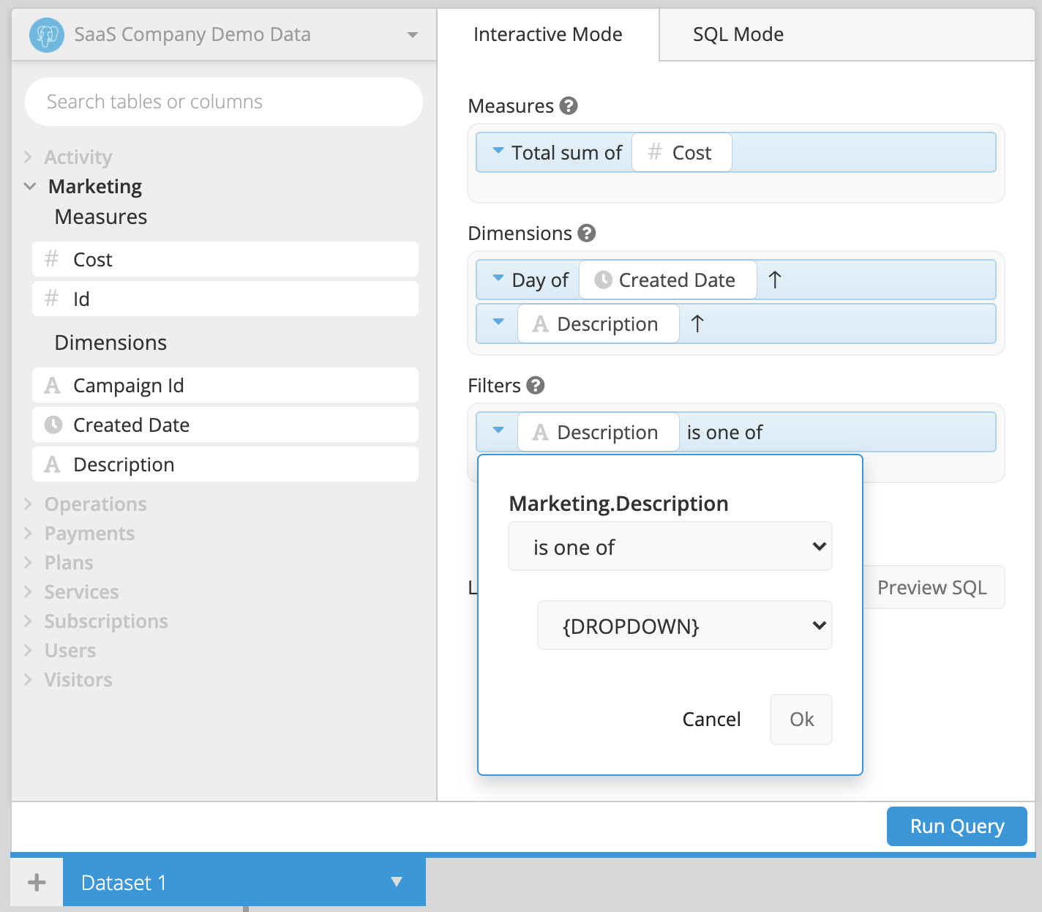Click the plus icon to add dataset

click(x=37, y=882)
